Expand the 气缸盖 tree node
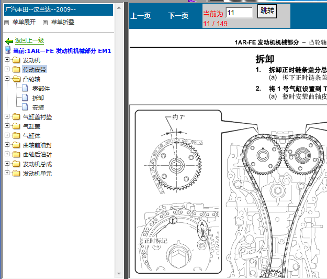 click(x=7, y=125)
